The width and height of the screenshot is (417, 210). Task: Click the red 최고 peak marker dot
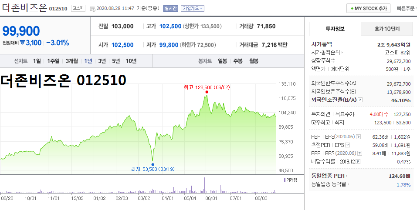pos(207,92)
